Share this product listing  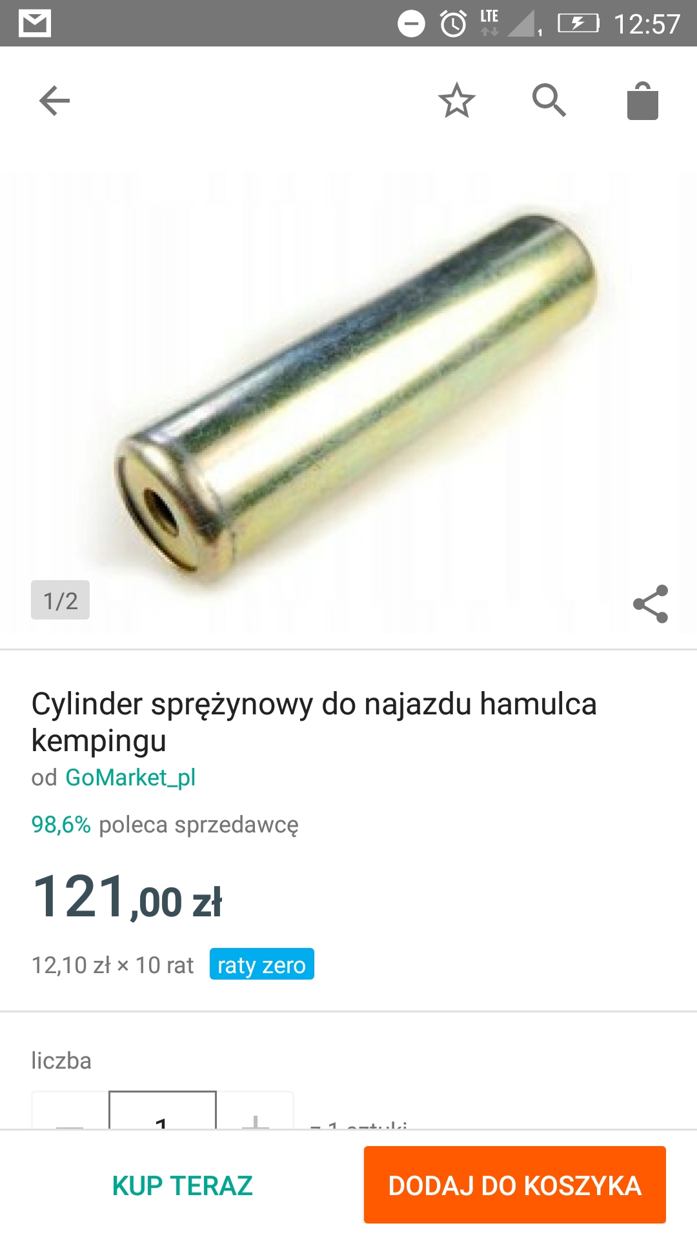click(651, 604)
